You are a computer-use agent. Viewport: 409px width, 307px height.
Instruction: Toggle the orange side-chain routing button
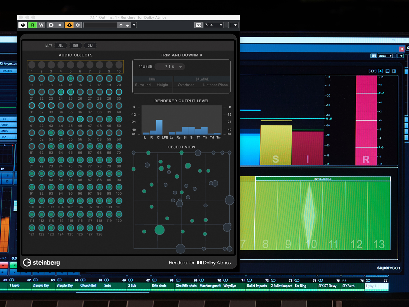(69, 25)
